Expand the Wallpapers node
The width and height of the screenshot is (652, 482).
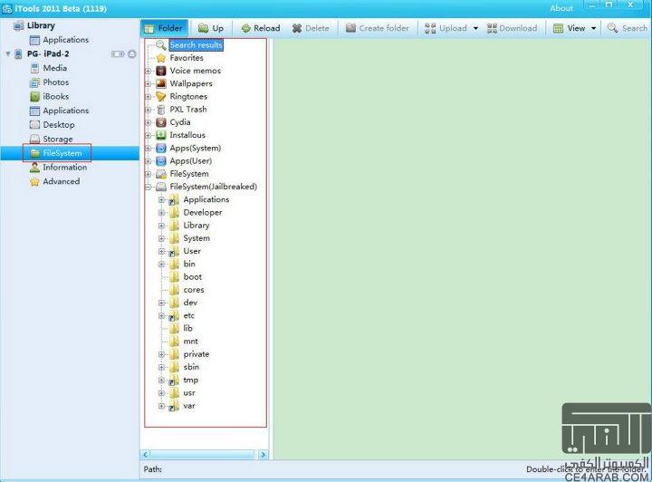click(148, 84)
